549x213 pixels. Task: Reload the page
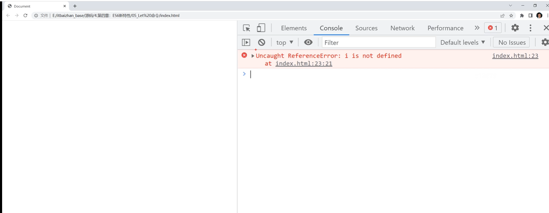point(25,15)
